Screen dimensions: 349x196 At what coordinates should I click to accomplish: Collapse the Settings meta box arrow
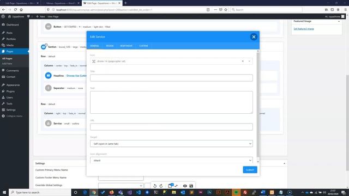click(x=284, y=163)
